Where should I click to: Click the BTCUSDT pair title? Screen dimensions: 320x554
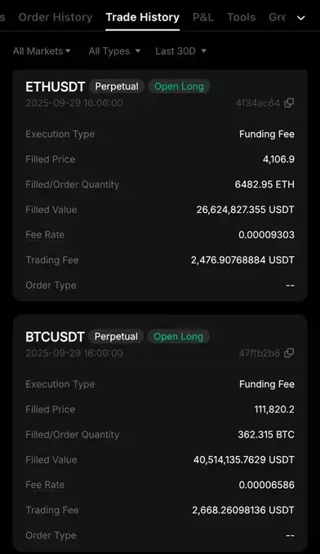(x=56, y=337)
